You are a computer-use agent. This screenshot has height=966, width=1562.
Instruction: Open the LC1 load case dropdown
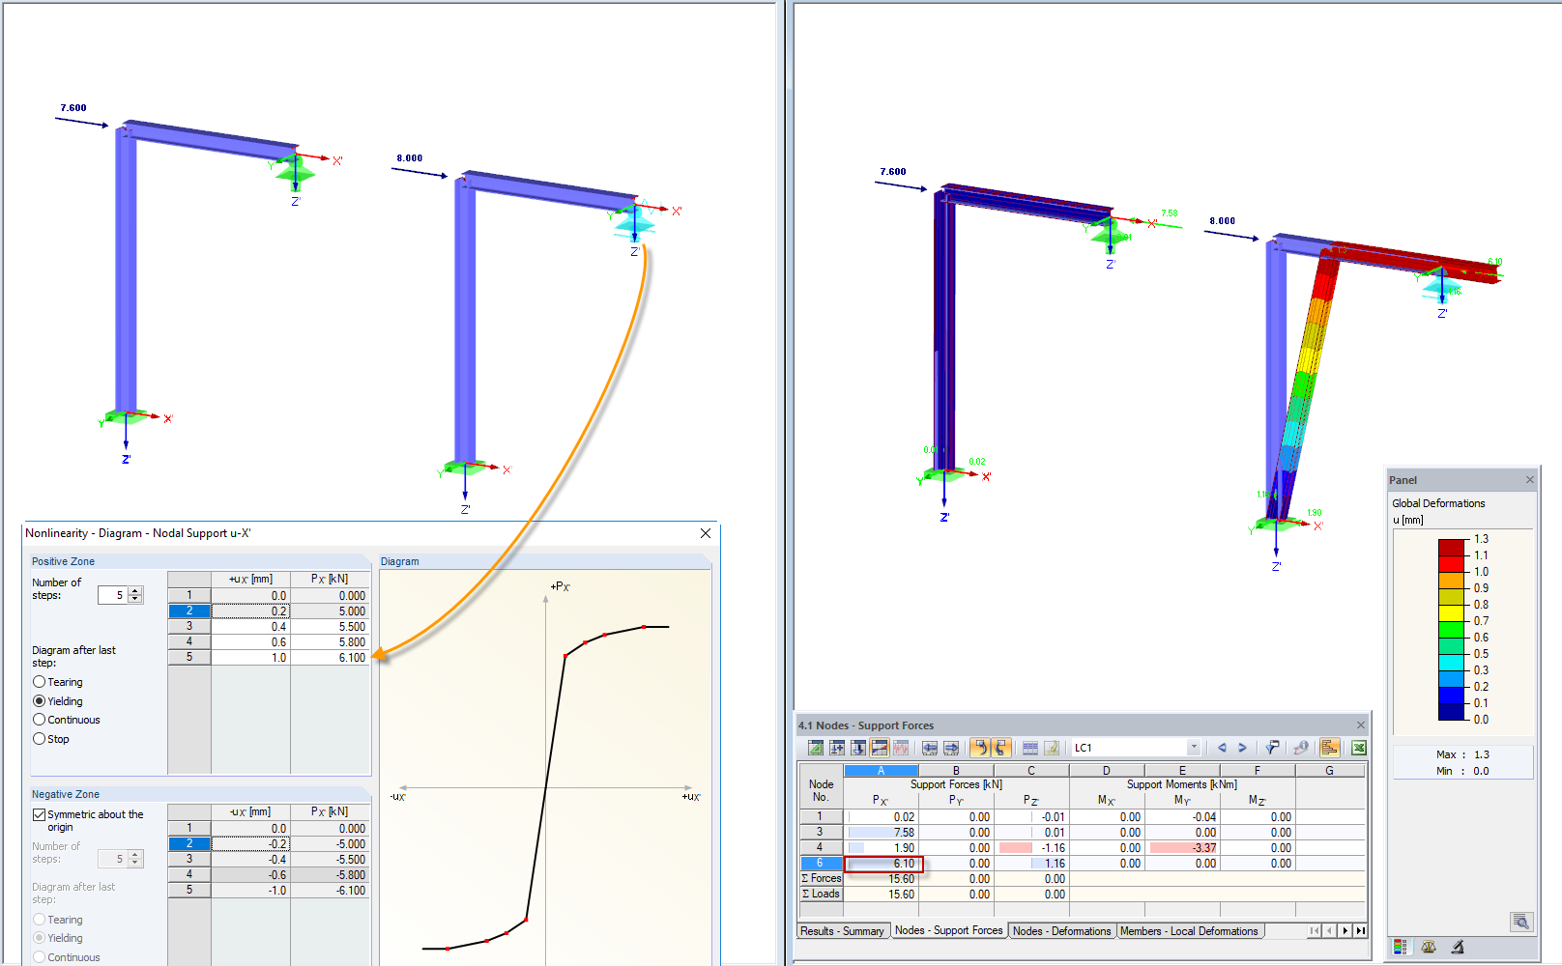1195,747
